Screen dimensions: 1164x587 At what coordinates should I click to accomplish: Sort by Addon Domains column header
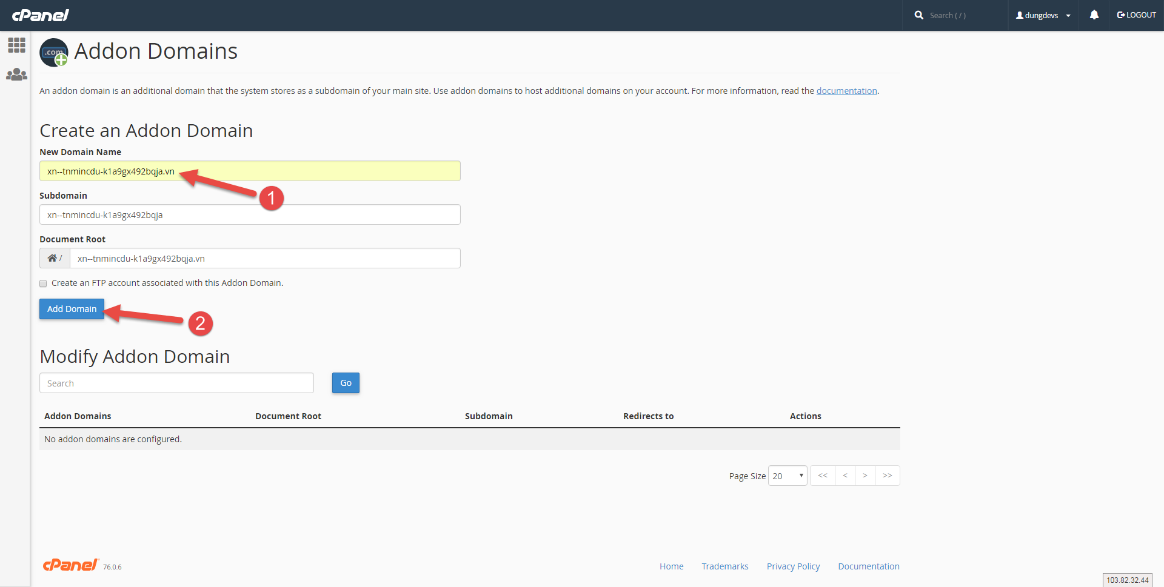pos(78,416)
